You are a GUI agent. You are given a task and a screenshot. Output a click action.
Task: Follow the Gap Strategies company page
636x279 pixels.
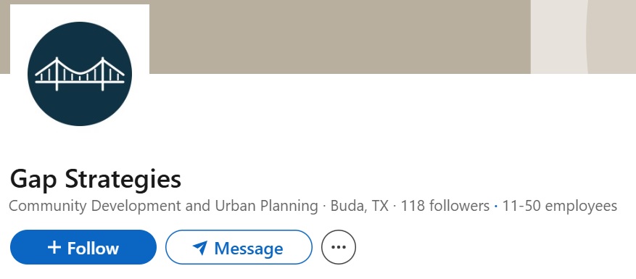point(83,247)
